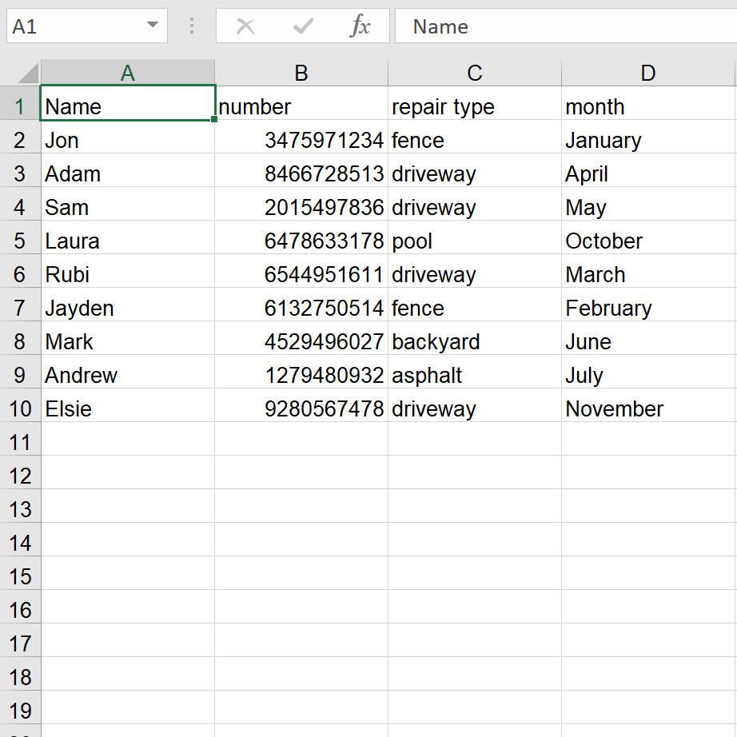Select the 'backyard' cell

475,338
